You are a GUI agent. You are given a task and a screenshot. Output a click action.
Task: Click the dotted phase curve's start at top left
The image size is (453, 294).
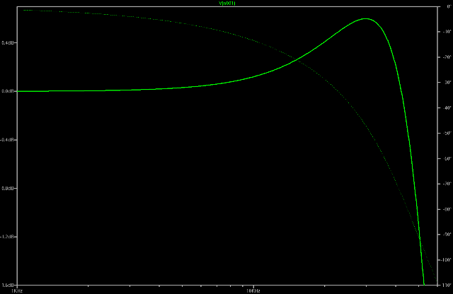click(24, 11)
